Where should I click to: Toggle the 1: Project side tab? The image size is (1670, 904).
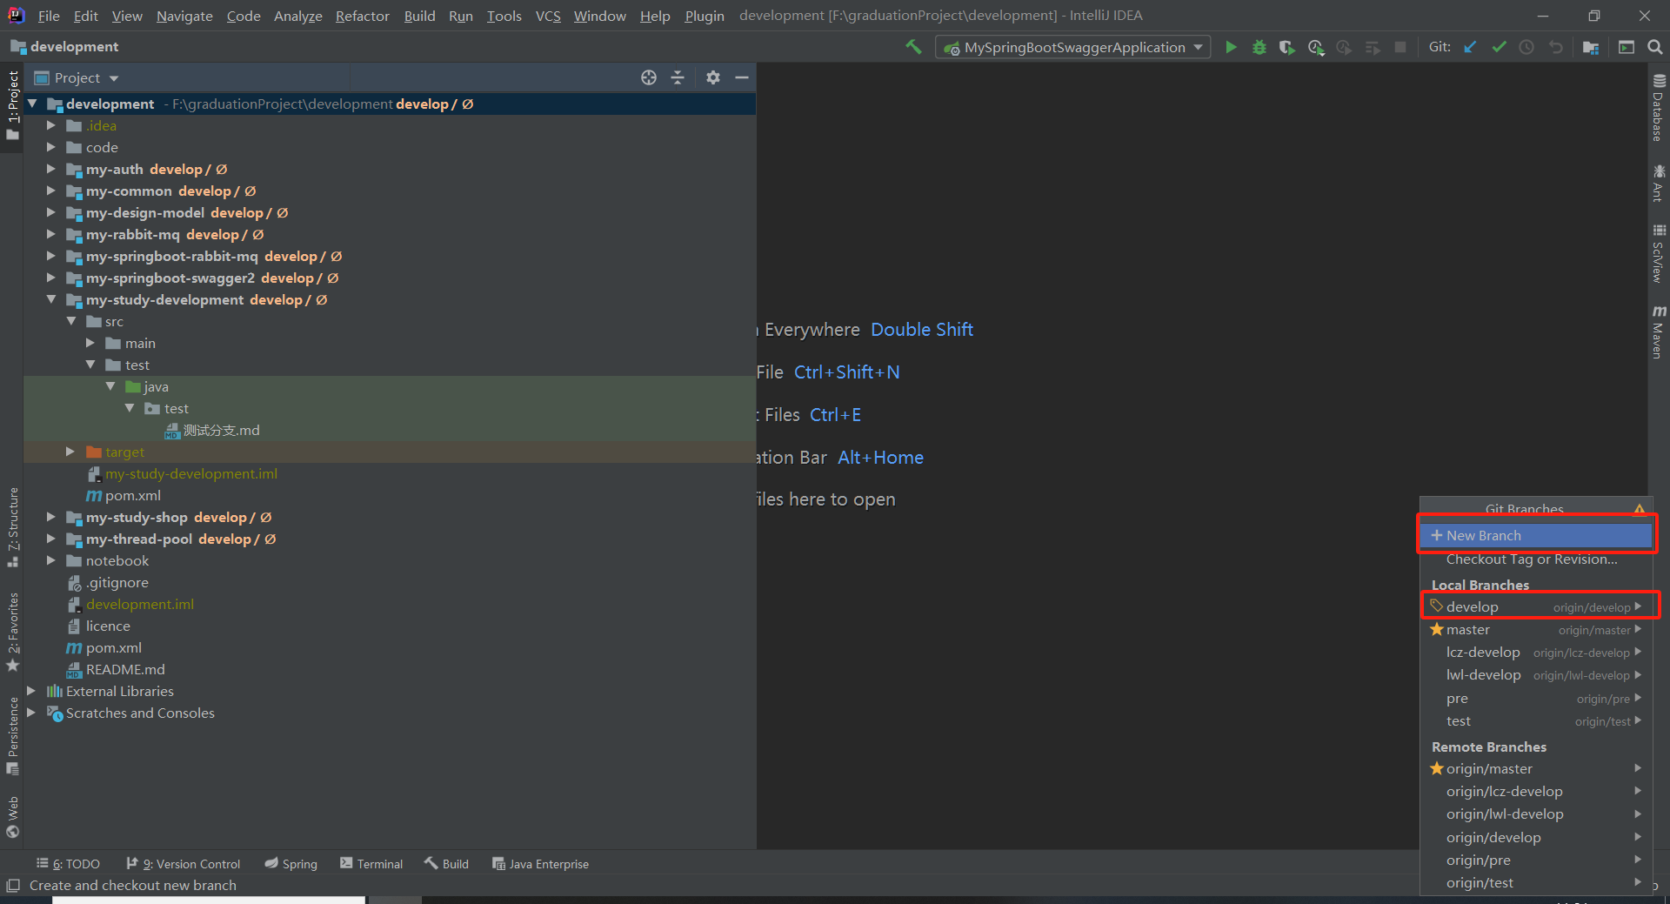point(12,104)
